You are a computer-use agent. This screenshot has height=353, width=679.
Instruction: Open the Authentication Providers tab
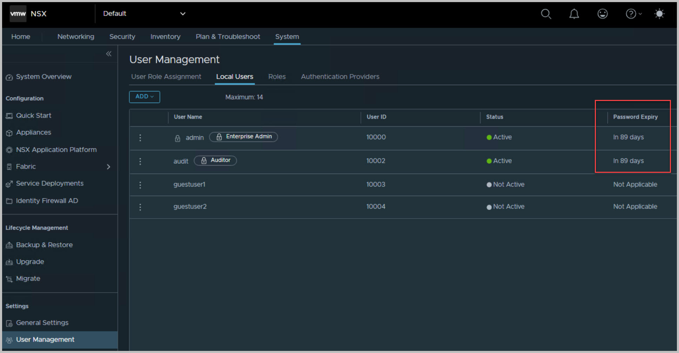pyautogui.click(x=340, y=77)
